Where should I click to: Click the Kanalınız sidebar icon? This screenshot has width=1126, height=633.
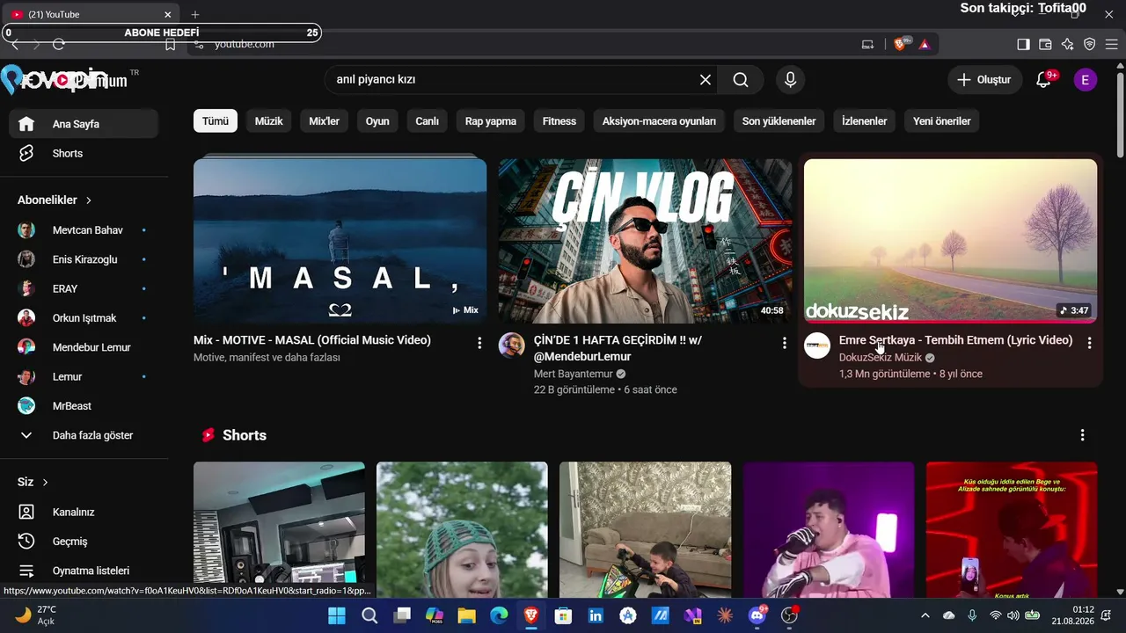point(26,512)
